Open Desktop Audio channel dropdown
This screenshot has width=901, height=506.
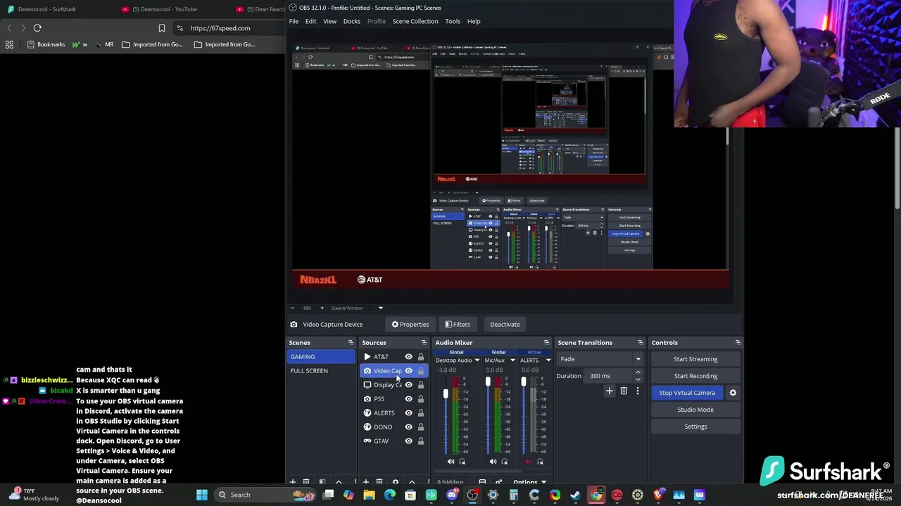point(477,361)
